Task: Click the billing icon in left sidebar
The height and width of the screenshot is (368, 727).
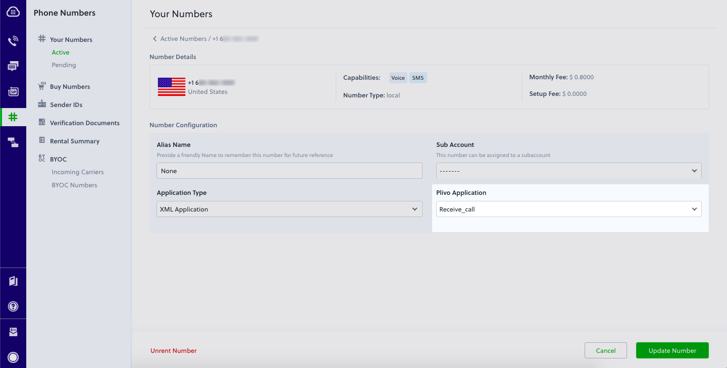Action: tap(13, 332)
